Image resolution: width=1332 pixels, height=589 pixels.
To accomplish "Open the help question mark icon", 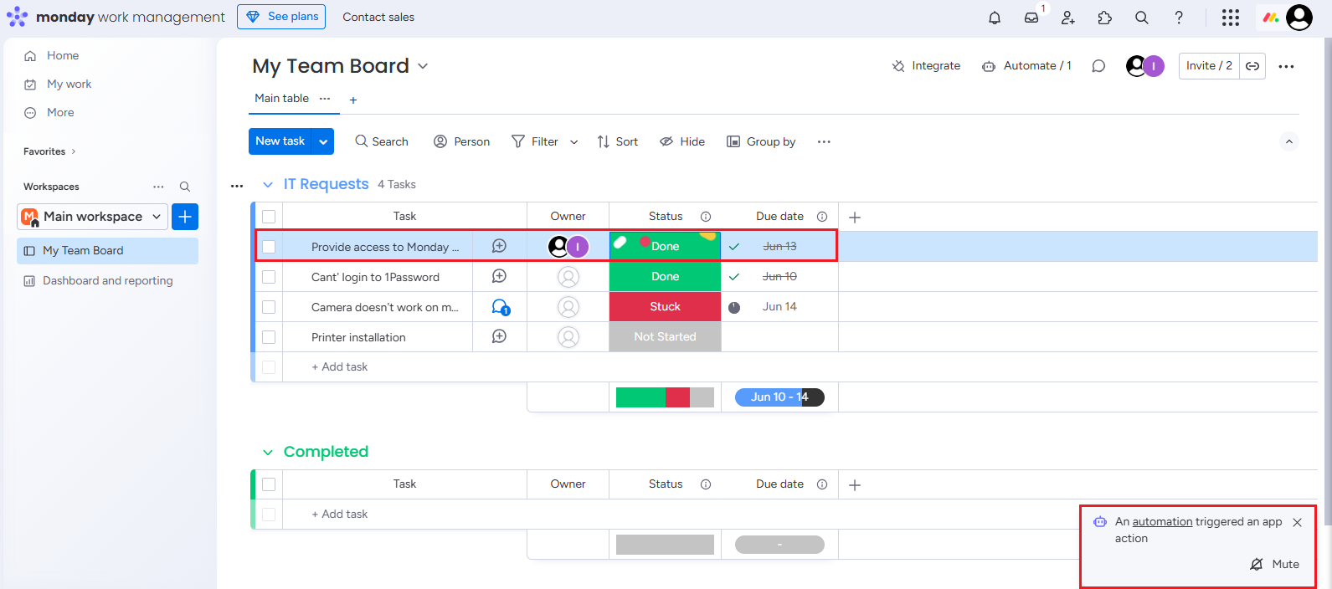I will (x=1179, y=18).
